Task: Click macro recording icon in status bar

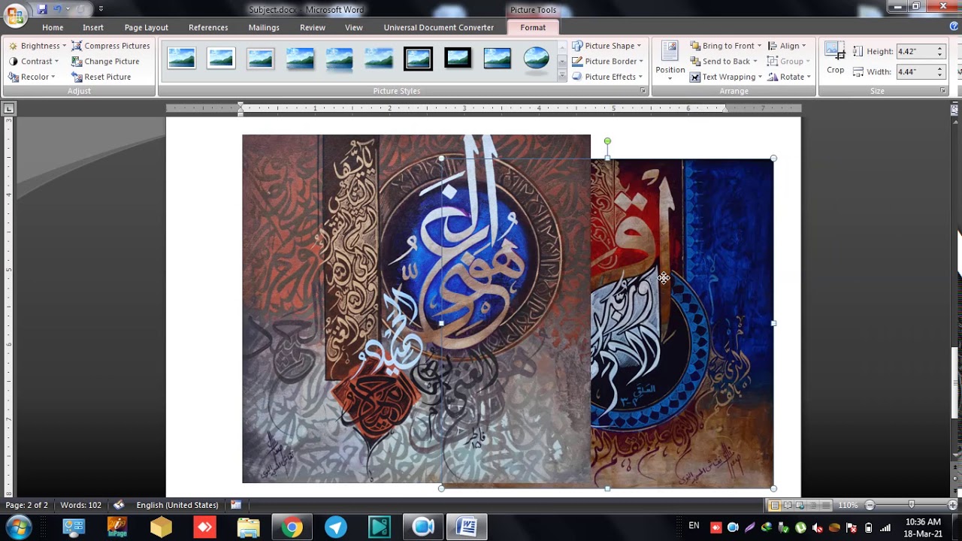Action: 236,505
